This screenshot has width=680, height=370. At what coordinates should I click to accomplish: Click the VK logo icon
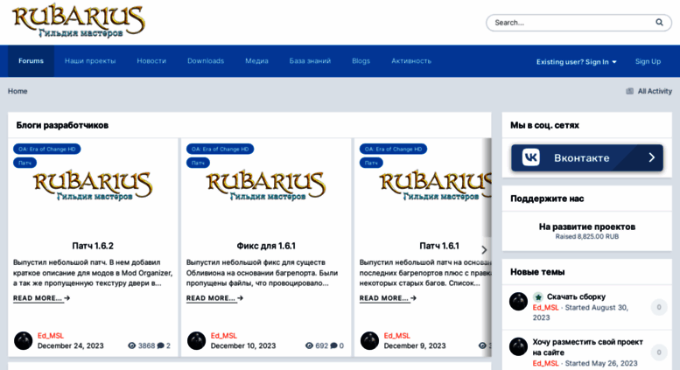531,157
